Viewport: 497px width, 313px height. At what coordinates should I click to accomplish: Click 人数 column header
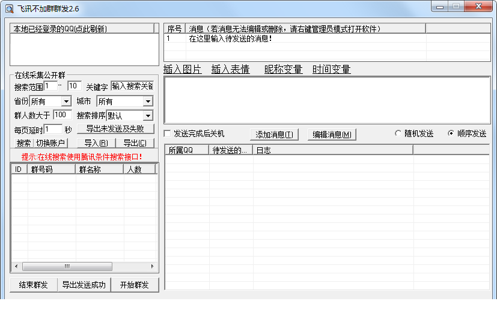tap(139, 169)
